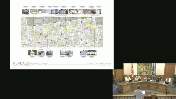
Task: Click the green marker on the aerial map
Action: 41,35
